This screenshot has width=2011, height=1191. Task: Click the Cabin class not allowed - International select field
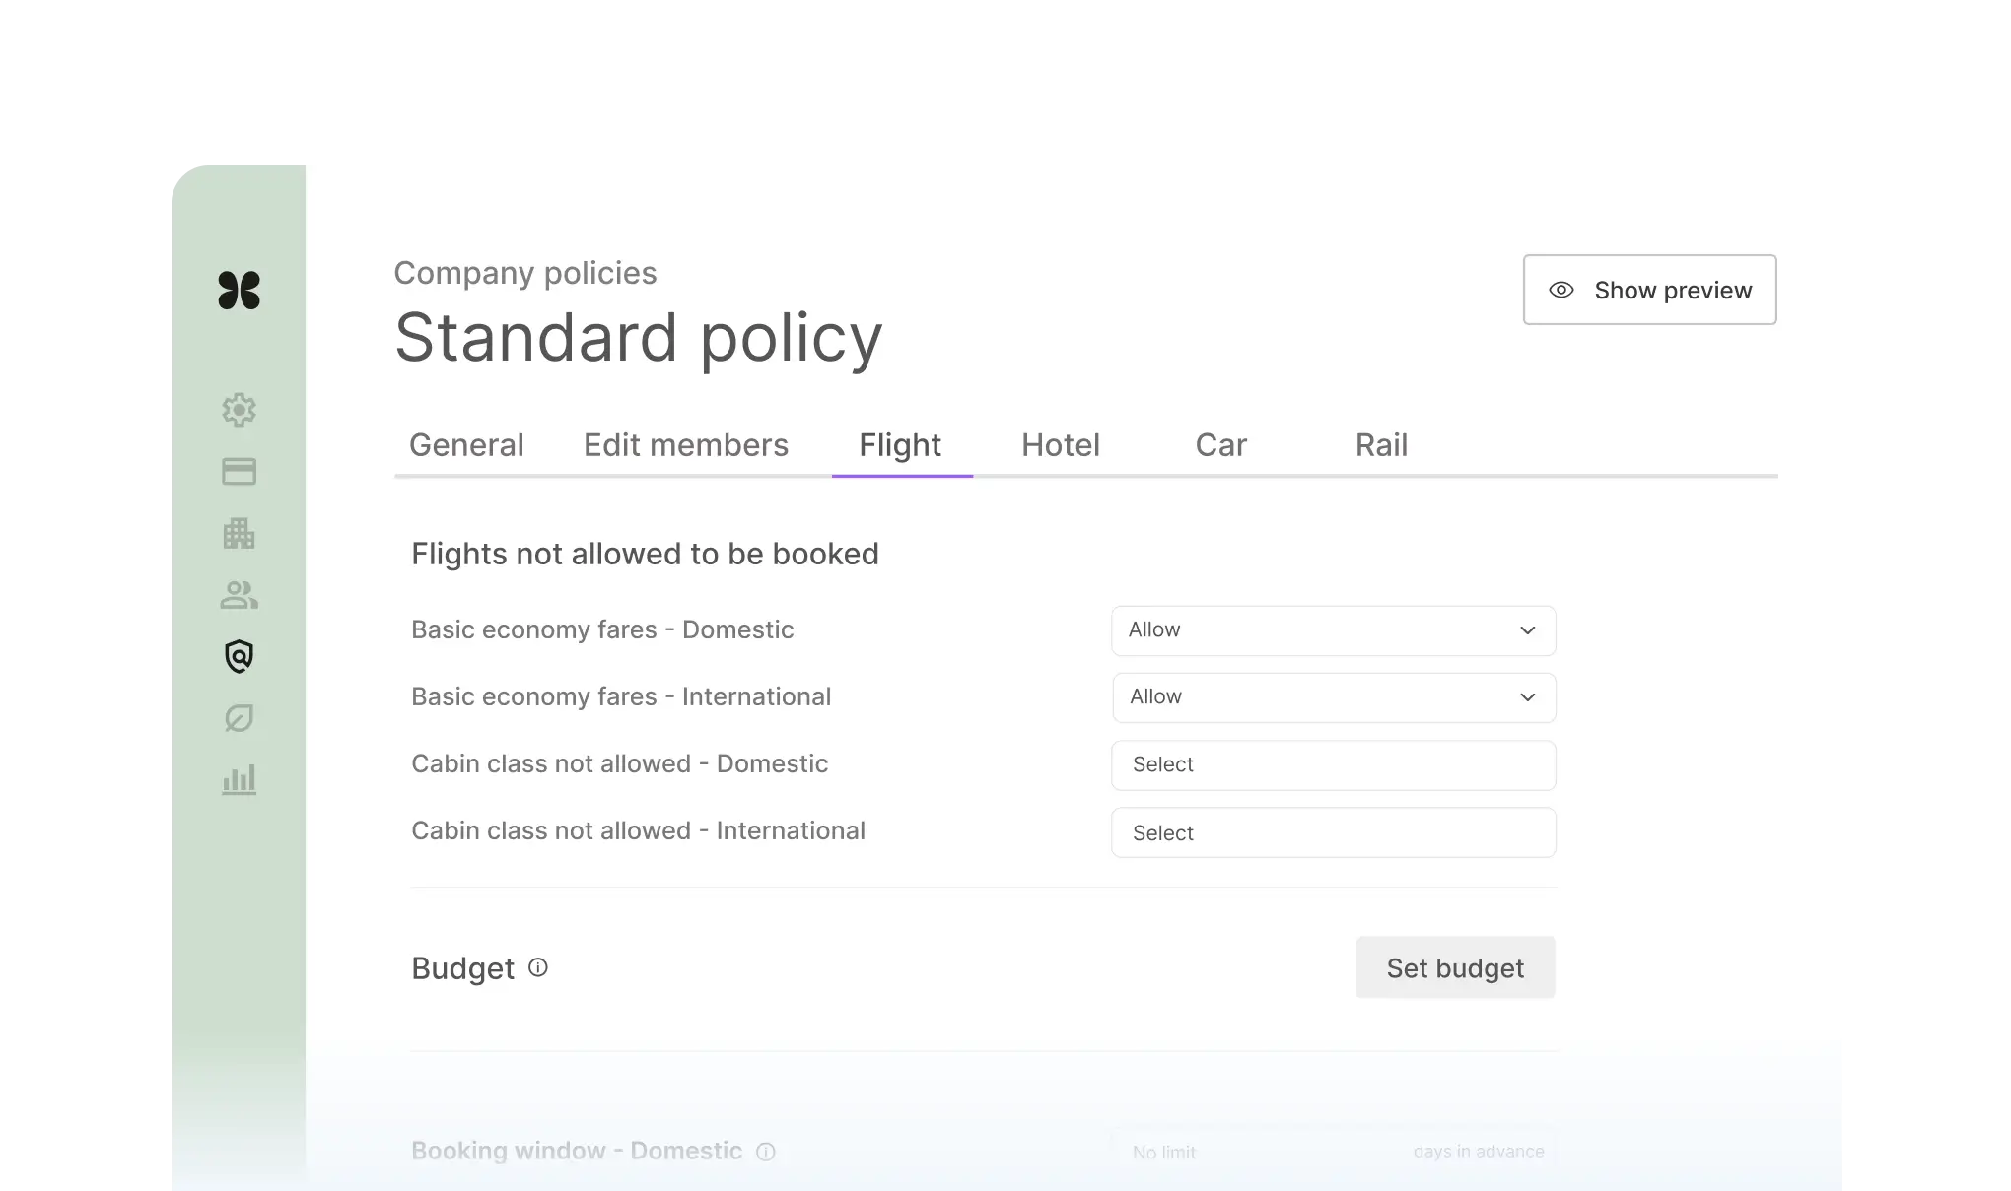pyautogui.click(x=1333, y=832)
